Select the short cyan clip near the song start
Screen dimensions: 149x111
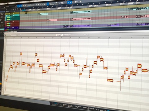point(43,14)
